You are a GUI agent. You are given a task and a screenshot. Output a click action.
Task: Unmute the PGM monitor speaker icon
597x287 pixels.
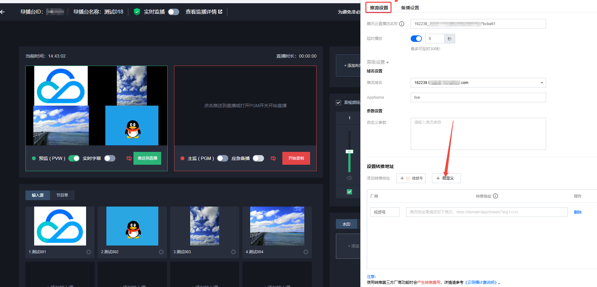(x=273, y=158)
